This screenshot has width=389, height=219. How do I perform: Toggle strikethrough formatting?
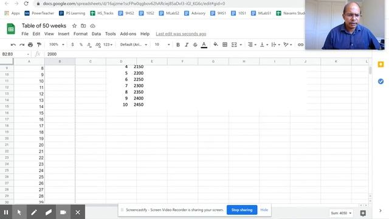[195, 44]
